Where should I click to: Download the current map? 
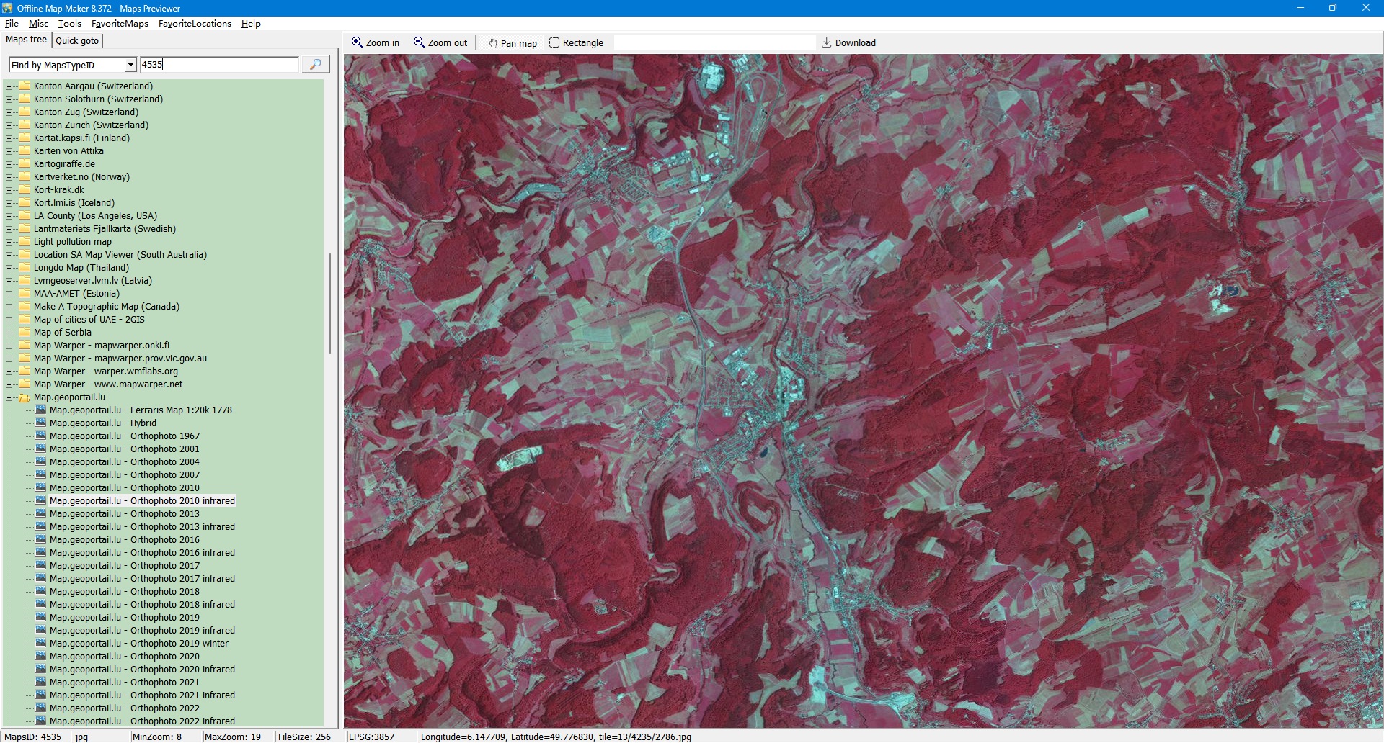point(848,43)
